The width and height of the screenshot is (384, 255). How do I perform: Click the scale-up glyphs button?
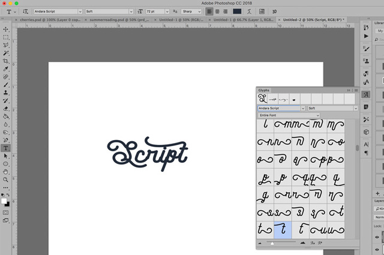[x=320, y=243]
